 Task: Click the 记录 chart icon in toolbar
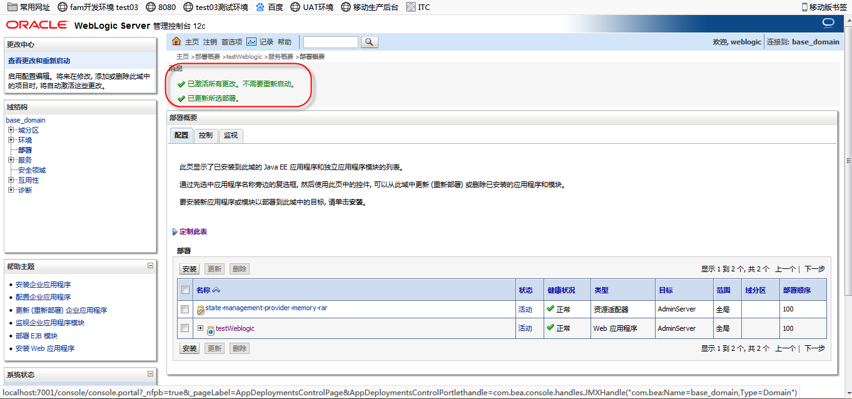pos(251,42)
